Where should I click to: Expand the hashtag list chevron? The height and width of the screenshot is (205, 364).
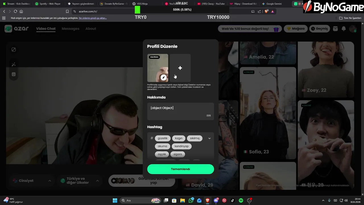(x=209, y=138)
